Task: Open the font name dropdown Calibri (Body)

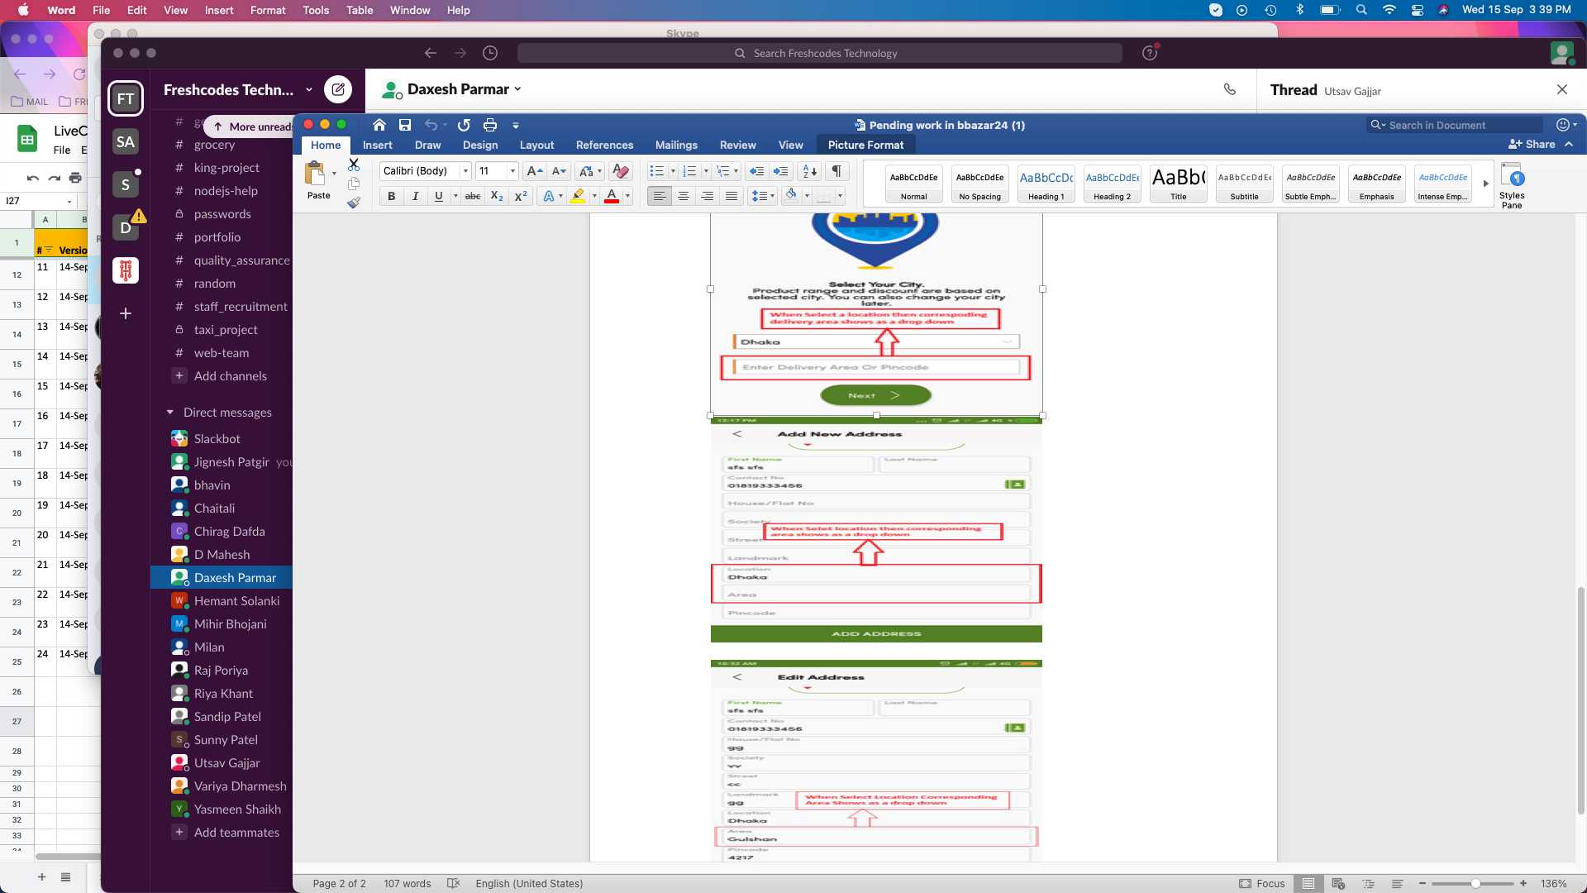Action: click(x=465, y=171)
